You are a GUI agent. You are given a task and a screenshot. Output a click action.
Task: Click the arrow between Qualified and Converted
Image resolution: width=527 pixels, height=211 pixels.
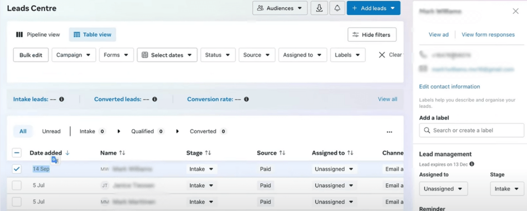coord(178,131)
